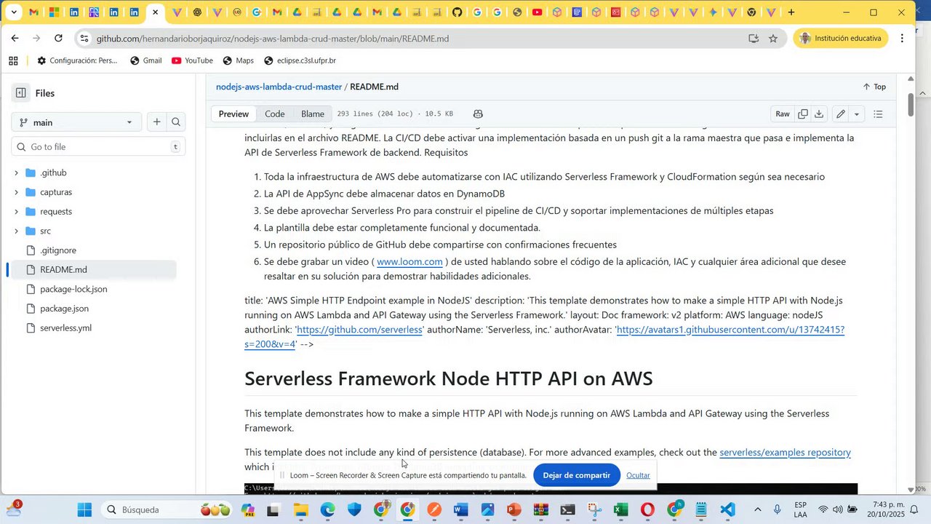Open Microsoft Edge from the taskbar
This screenshot has height=524, width=931.
click(x=327, y=510)
